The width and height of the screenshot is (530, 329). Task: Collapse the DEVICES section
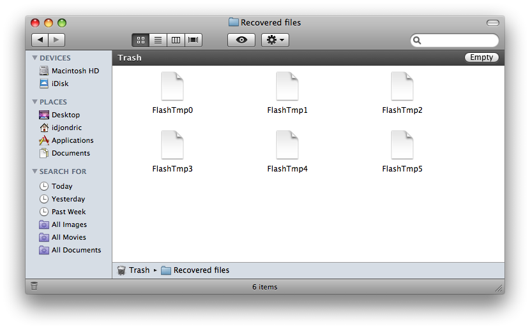34,57
